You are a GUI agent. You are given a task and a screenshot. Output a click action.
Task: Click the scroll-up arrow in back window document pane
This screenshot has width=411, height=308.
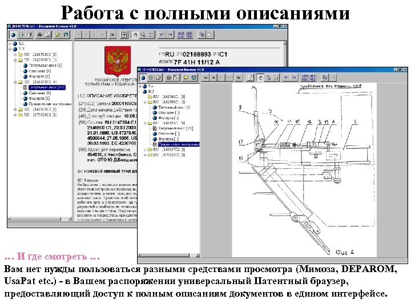[285, 43]
